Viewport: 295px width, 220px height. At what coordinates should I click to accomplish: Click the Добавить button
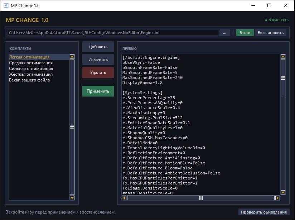tap(98, 47)
